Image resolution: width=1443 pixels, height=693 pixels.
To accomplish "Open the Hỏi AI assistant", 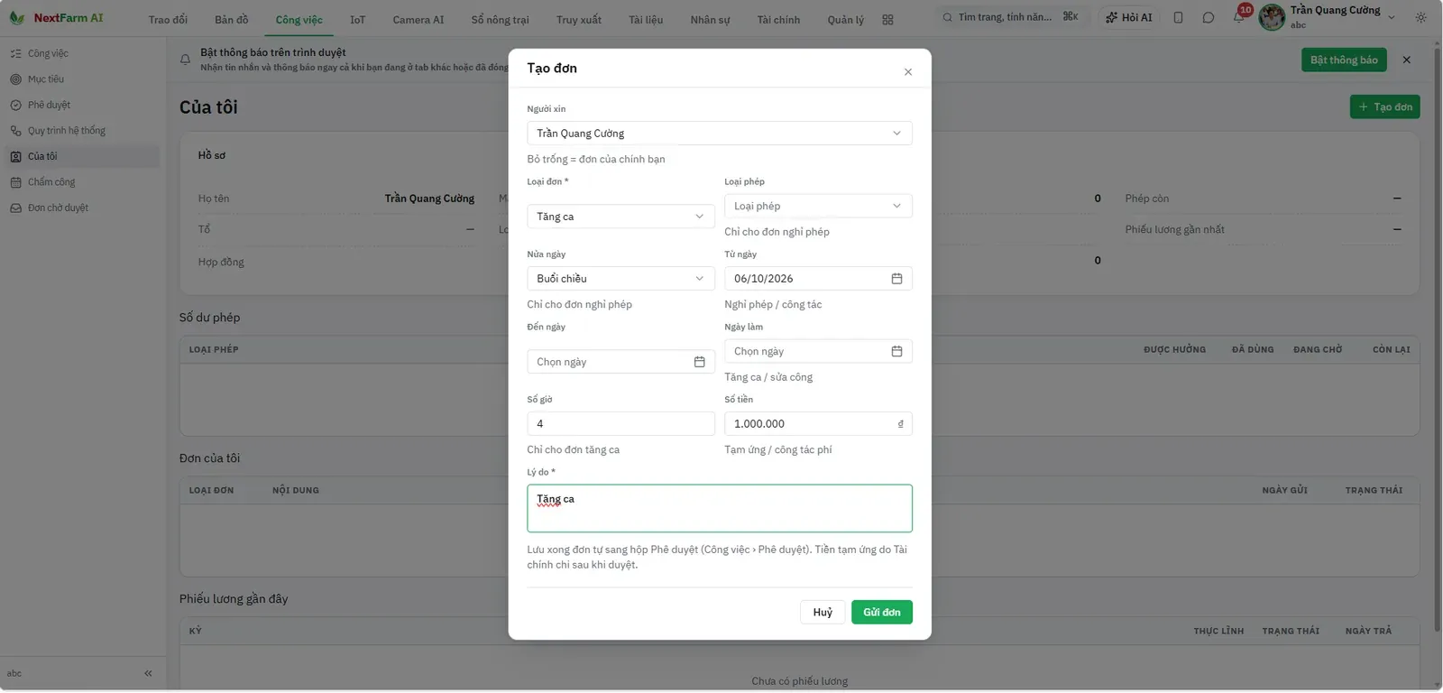I will click(1129, 17).
